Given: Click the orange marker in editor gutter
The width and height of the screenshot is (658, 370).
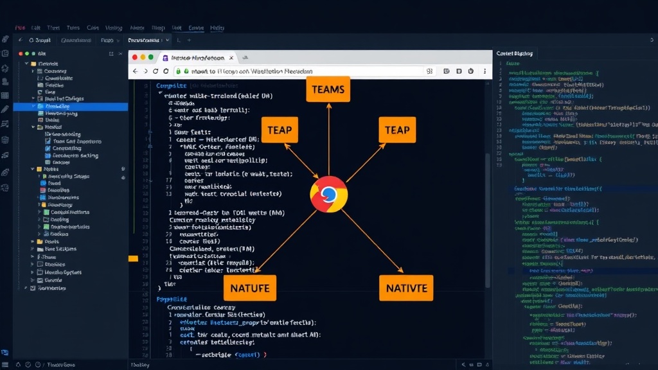Looking at the screenshot, I should pyautogui.click(x=133, y=258).
